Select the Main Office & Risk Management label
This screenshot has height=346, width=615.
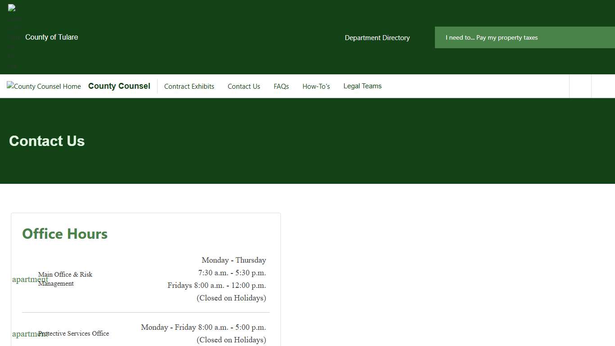pos(65,279)
